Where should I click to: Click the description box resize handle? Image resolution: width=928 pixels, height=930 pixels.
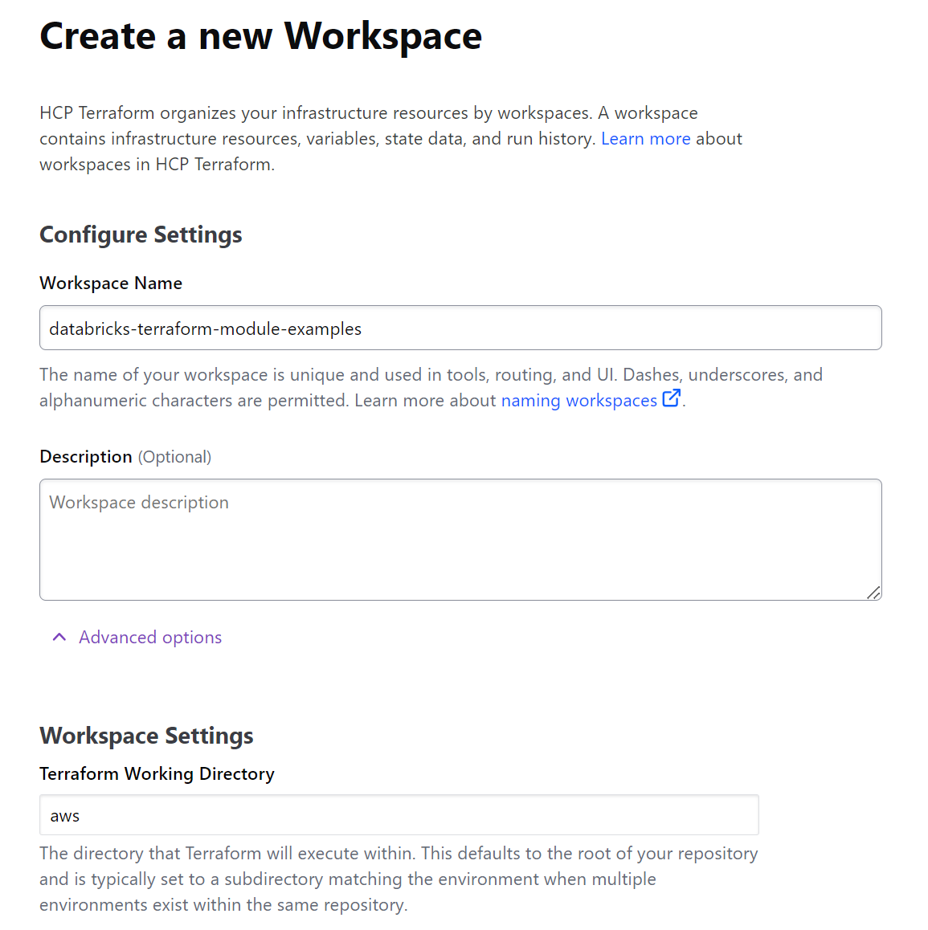coord(873,593)
